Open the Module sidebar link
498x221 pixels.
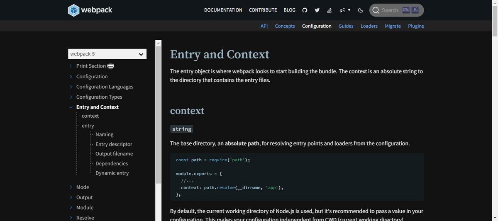pos(85,207)
